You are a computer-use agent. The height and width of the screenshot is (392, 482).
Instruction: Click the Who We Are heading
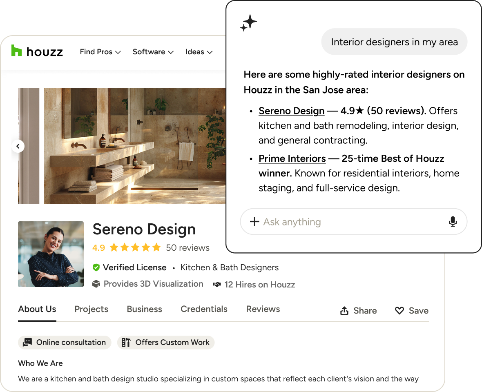(40, 363)
